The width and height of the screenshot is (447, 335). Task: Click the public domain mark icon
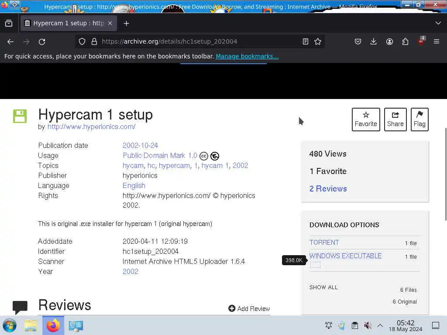(x=215, y=156)
